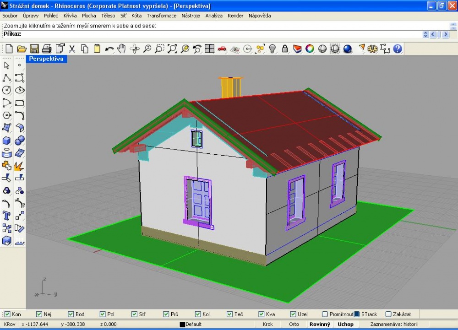This screenshot has width=458, height=330.
Task: Choose the Box solid tool in left toolbar
Action: [x=6, y=141]
